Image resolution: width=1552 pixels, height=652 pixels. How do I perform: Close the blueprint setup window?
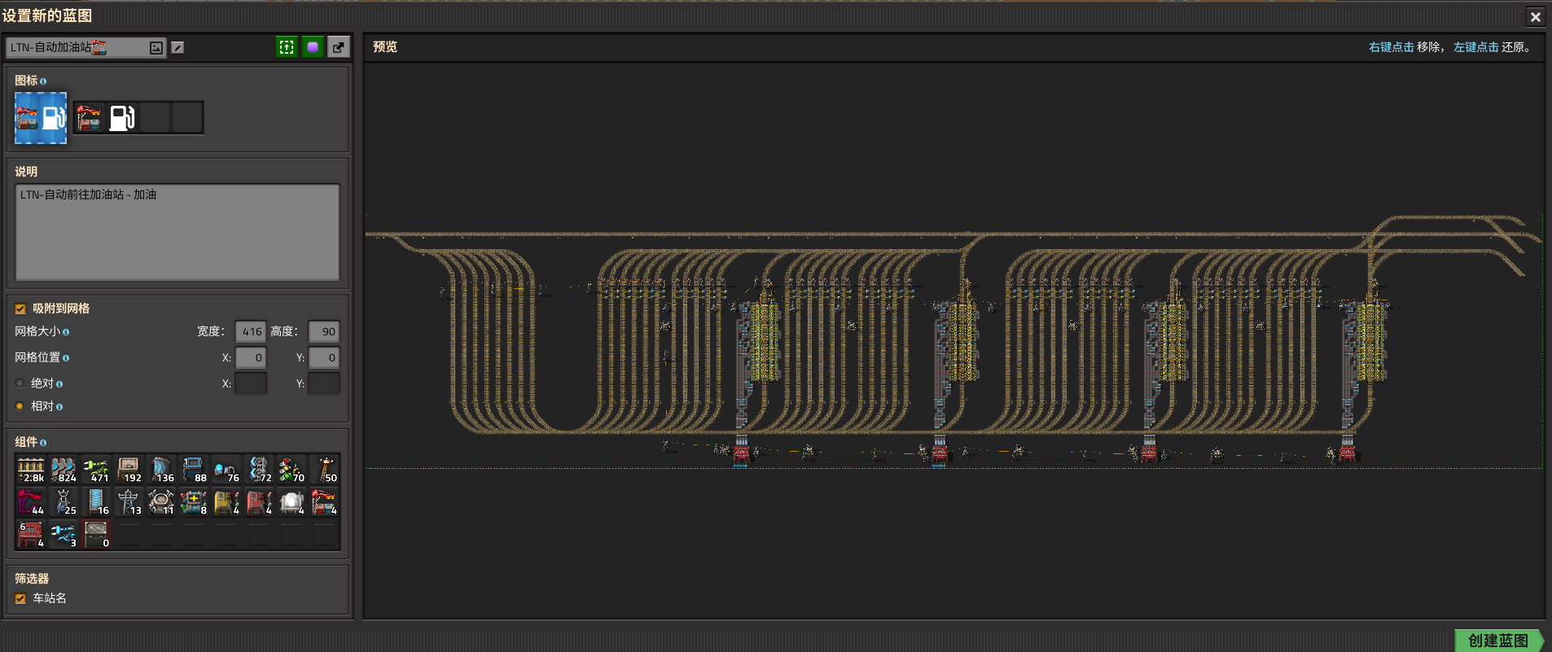(1535, 16)
